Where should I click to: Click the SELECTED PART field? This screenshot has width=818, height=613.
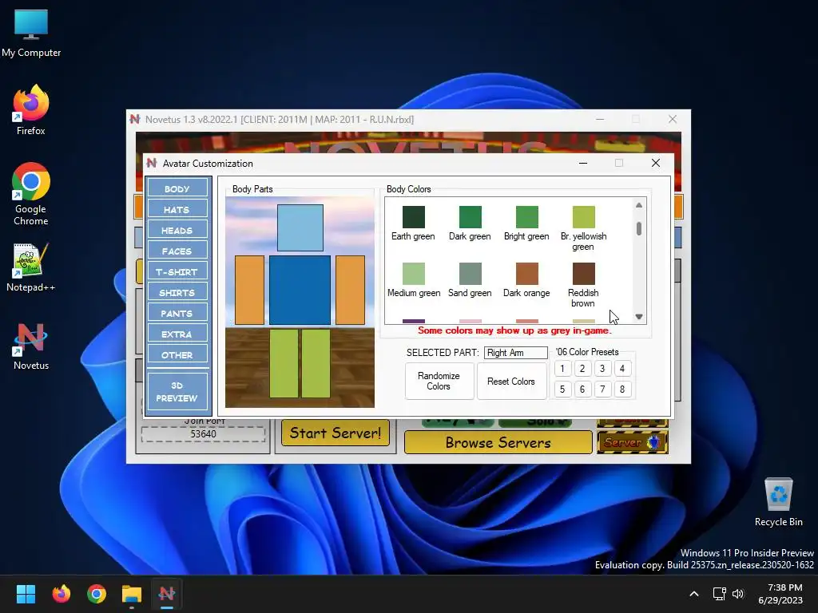click(x=516, y=353)
